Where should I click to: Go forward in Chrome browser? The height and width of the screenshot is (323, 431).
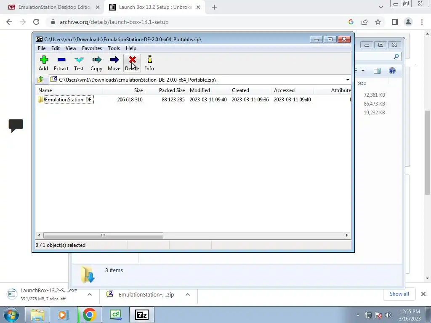[23, 22]
